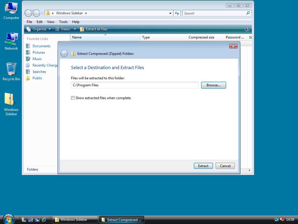Select the Network desktop icon

(x=11, y=41)
